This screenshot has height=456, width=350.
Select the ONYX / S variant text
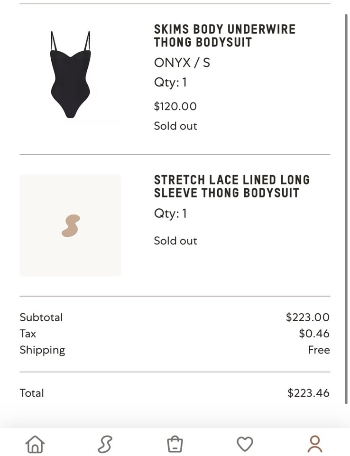(182, 63)
